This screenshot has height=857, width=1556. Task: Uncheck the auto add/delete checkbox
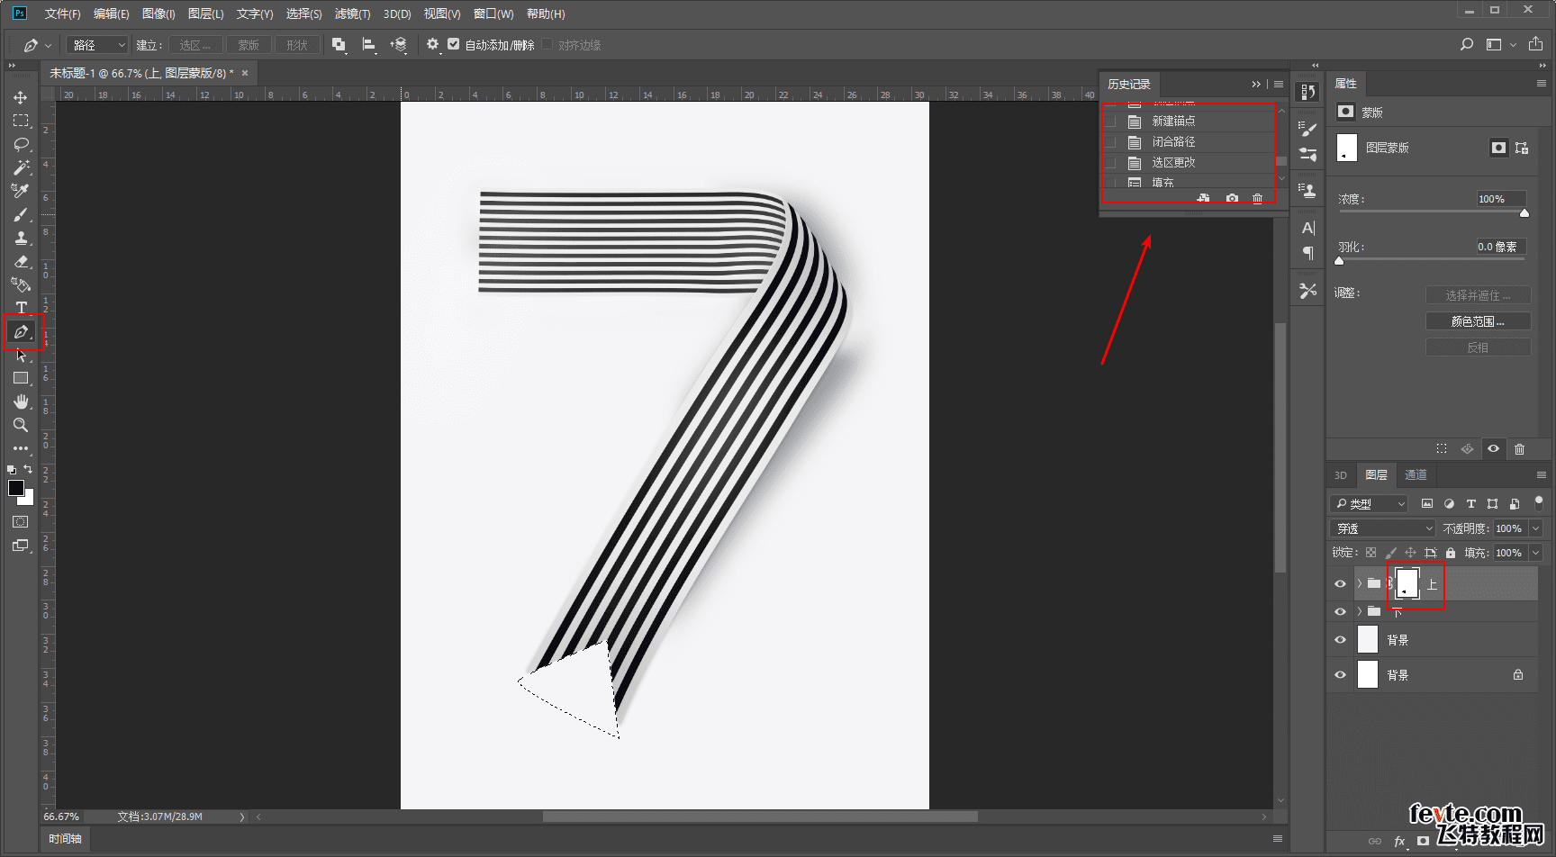tap(453, 44)
